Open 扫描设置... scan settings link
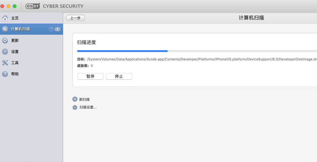The image size is (317, 162). tap(88, 107)
